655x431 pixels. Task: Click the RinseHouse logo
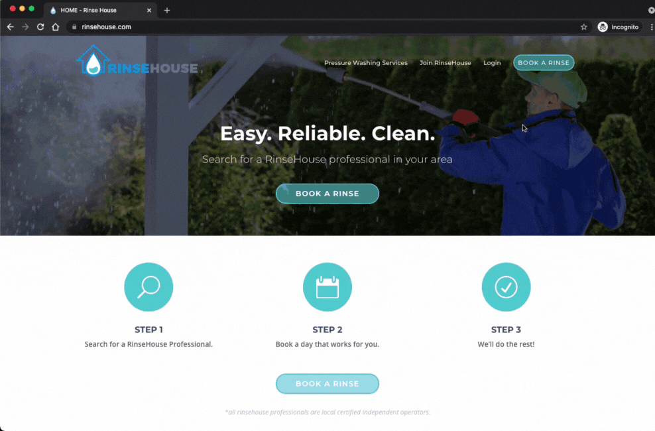[137, 62]
